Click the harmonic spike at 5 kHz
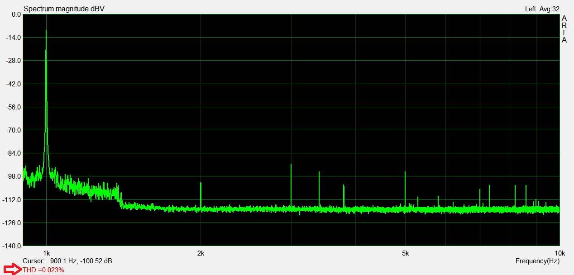574x275 pixels. tap(405, 190)
